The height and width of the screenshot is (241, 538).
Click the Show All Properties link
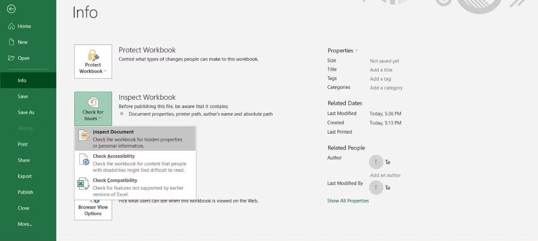click(x=348, y=201)
